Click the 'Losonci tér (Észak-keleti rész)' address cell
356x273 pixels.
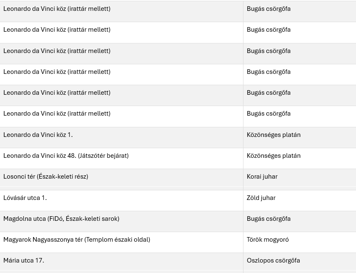(46, 177)
